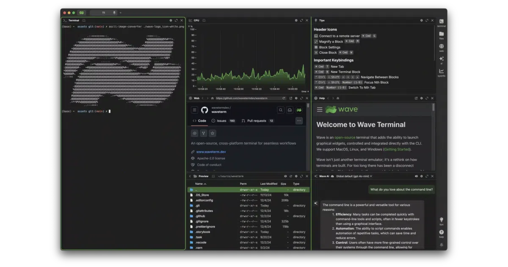Click the pin icon on tab T1

click(x=114, y=13)
